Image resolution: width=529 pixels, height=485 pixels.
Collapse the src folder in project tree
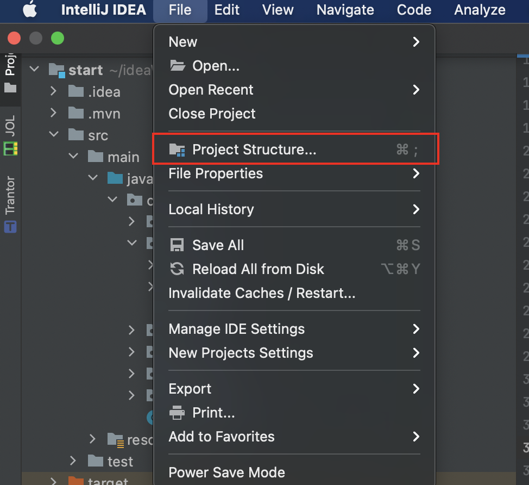[54, 134]
